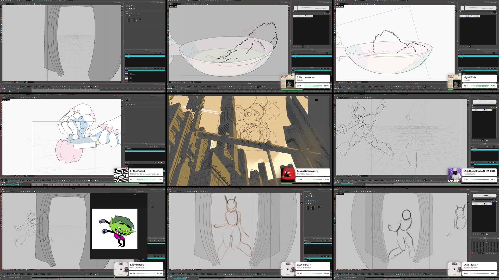Open the brush stroke preview in middle-right panel
The height and width of the screenshot is (280, 499).
tap(486, 102)
